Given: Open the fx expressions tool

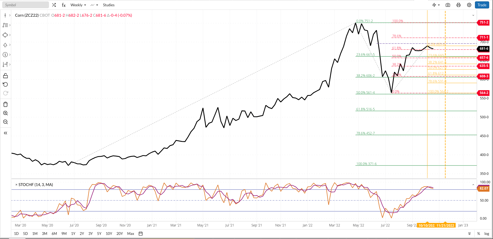Looking at the screenshot, I should coord(64,5).
